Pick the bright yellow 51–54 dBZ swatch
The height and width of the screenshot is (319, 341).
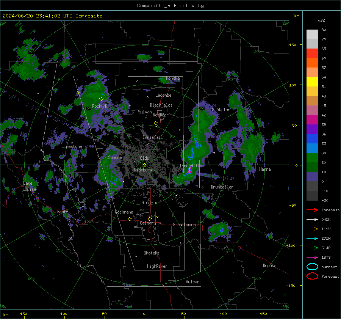point(312,82)
